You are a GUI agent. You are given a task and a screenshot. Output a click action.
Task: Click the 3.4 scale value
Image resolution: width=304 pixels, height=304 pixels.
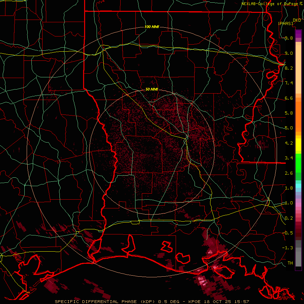coord(289,158)
